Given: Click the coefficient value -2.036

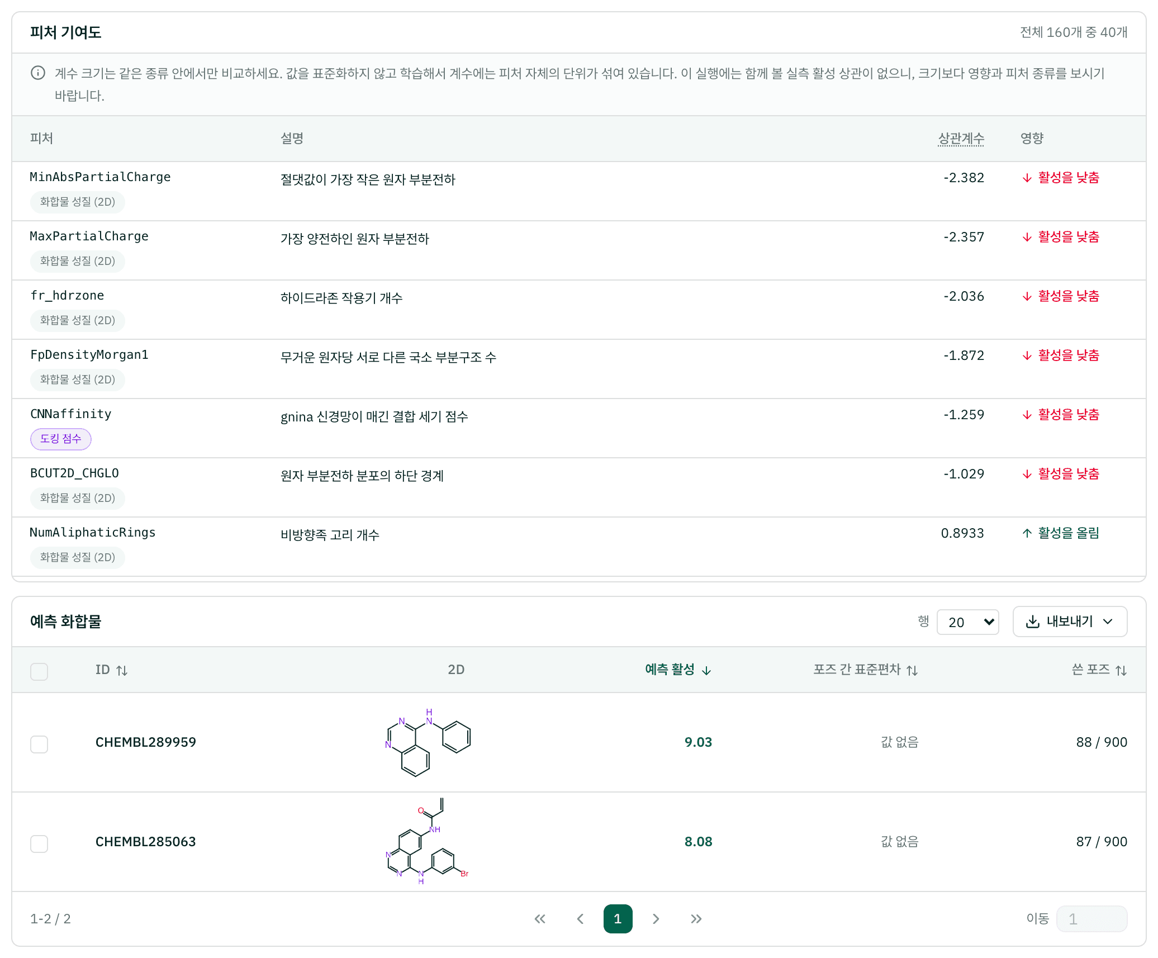Looking at the screenshot, I should click(964, 296).
